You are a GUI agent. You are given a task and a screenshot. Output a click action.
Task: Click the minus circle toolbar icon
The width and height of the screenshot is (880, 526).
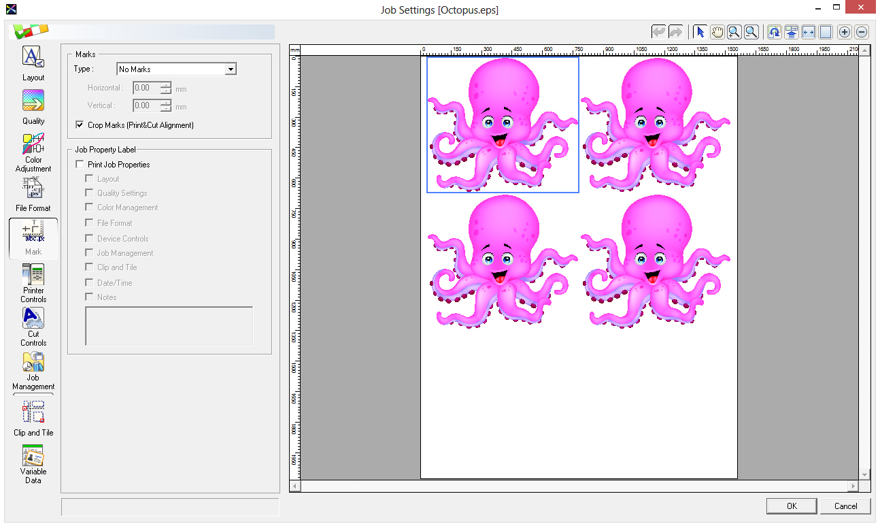point(862,32)
